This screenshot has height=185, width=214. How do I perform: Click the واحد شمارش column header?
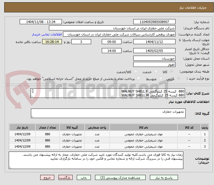click(x=97, y=127)
